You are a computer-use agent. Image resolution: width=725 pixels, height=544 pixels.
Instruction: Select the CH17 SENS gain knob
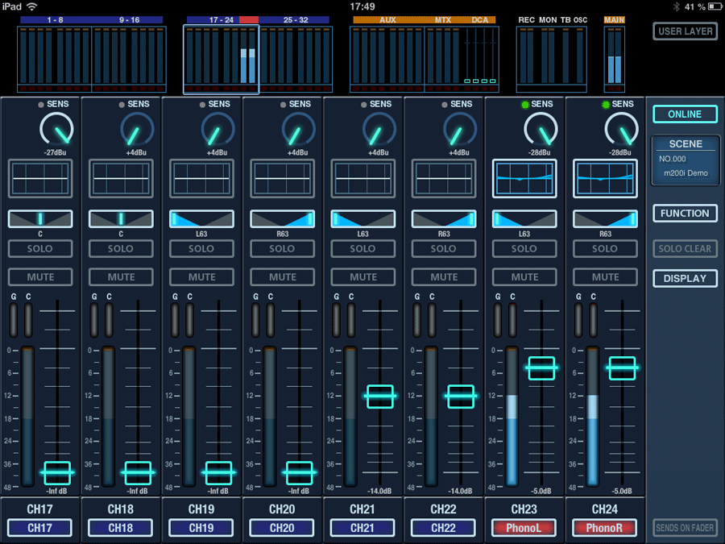pos(56,130)
